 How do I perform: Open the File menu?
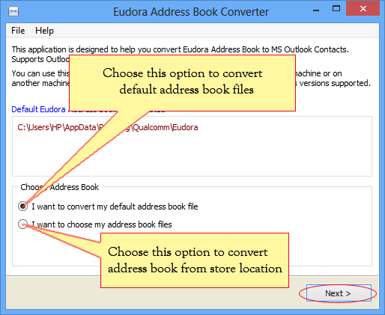pyautogui.click(x=18, y=31)
